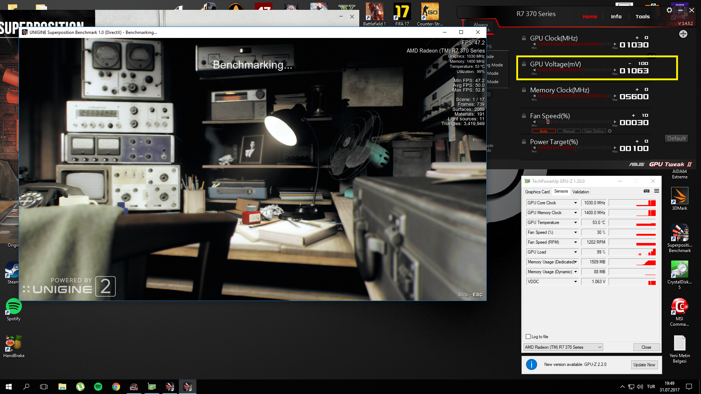Click Memory Clock slider decrease arrow
Viewport: 701px width, 394px height.
point(535,96)
